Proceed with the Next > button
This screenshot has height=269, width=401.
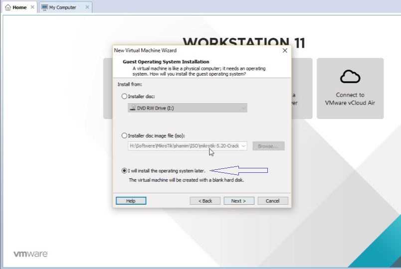point(239,201)
